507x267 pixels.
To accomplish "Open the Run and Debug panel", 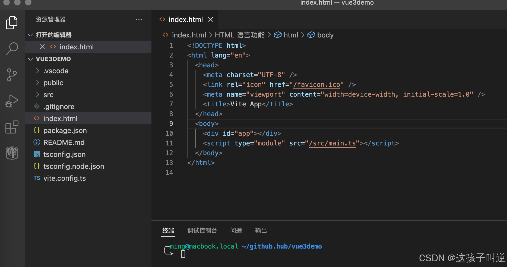I will pyautogui.click(x=12, y=101).
